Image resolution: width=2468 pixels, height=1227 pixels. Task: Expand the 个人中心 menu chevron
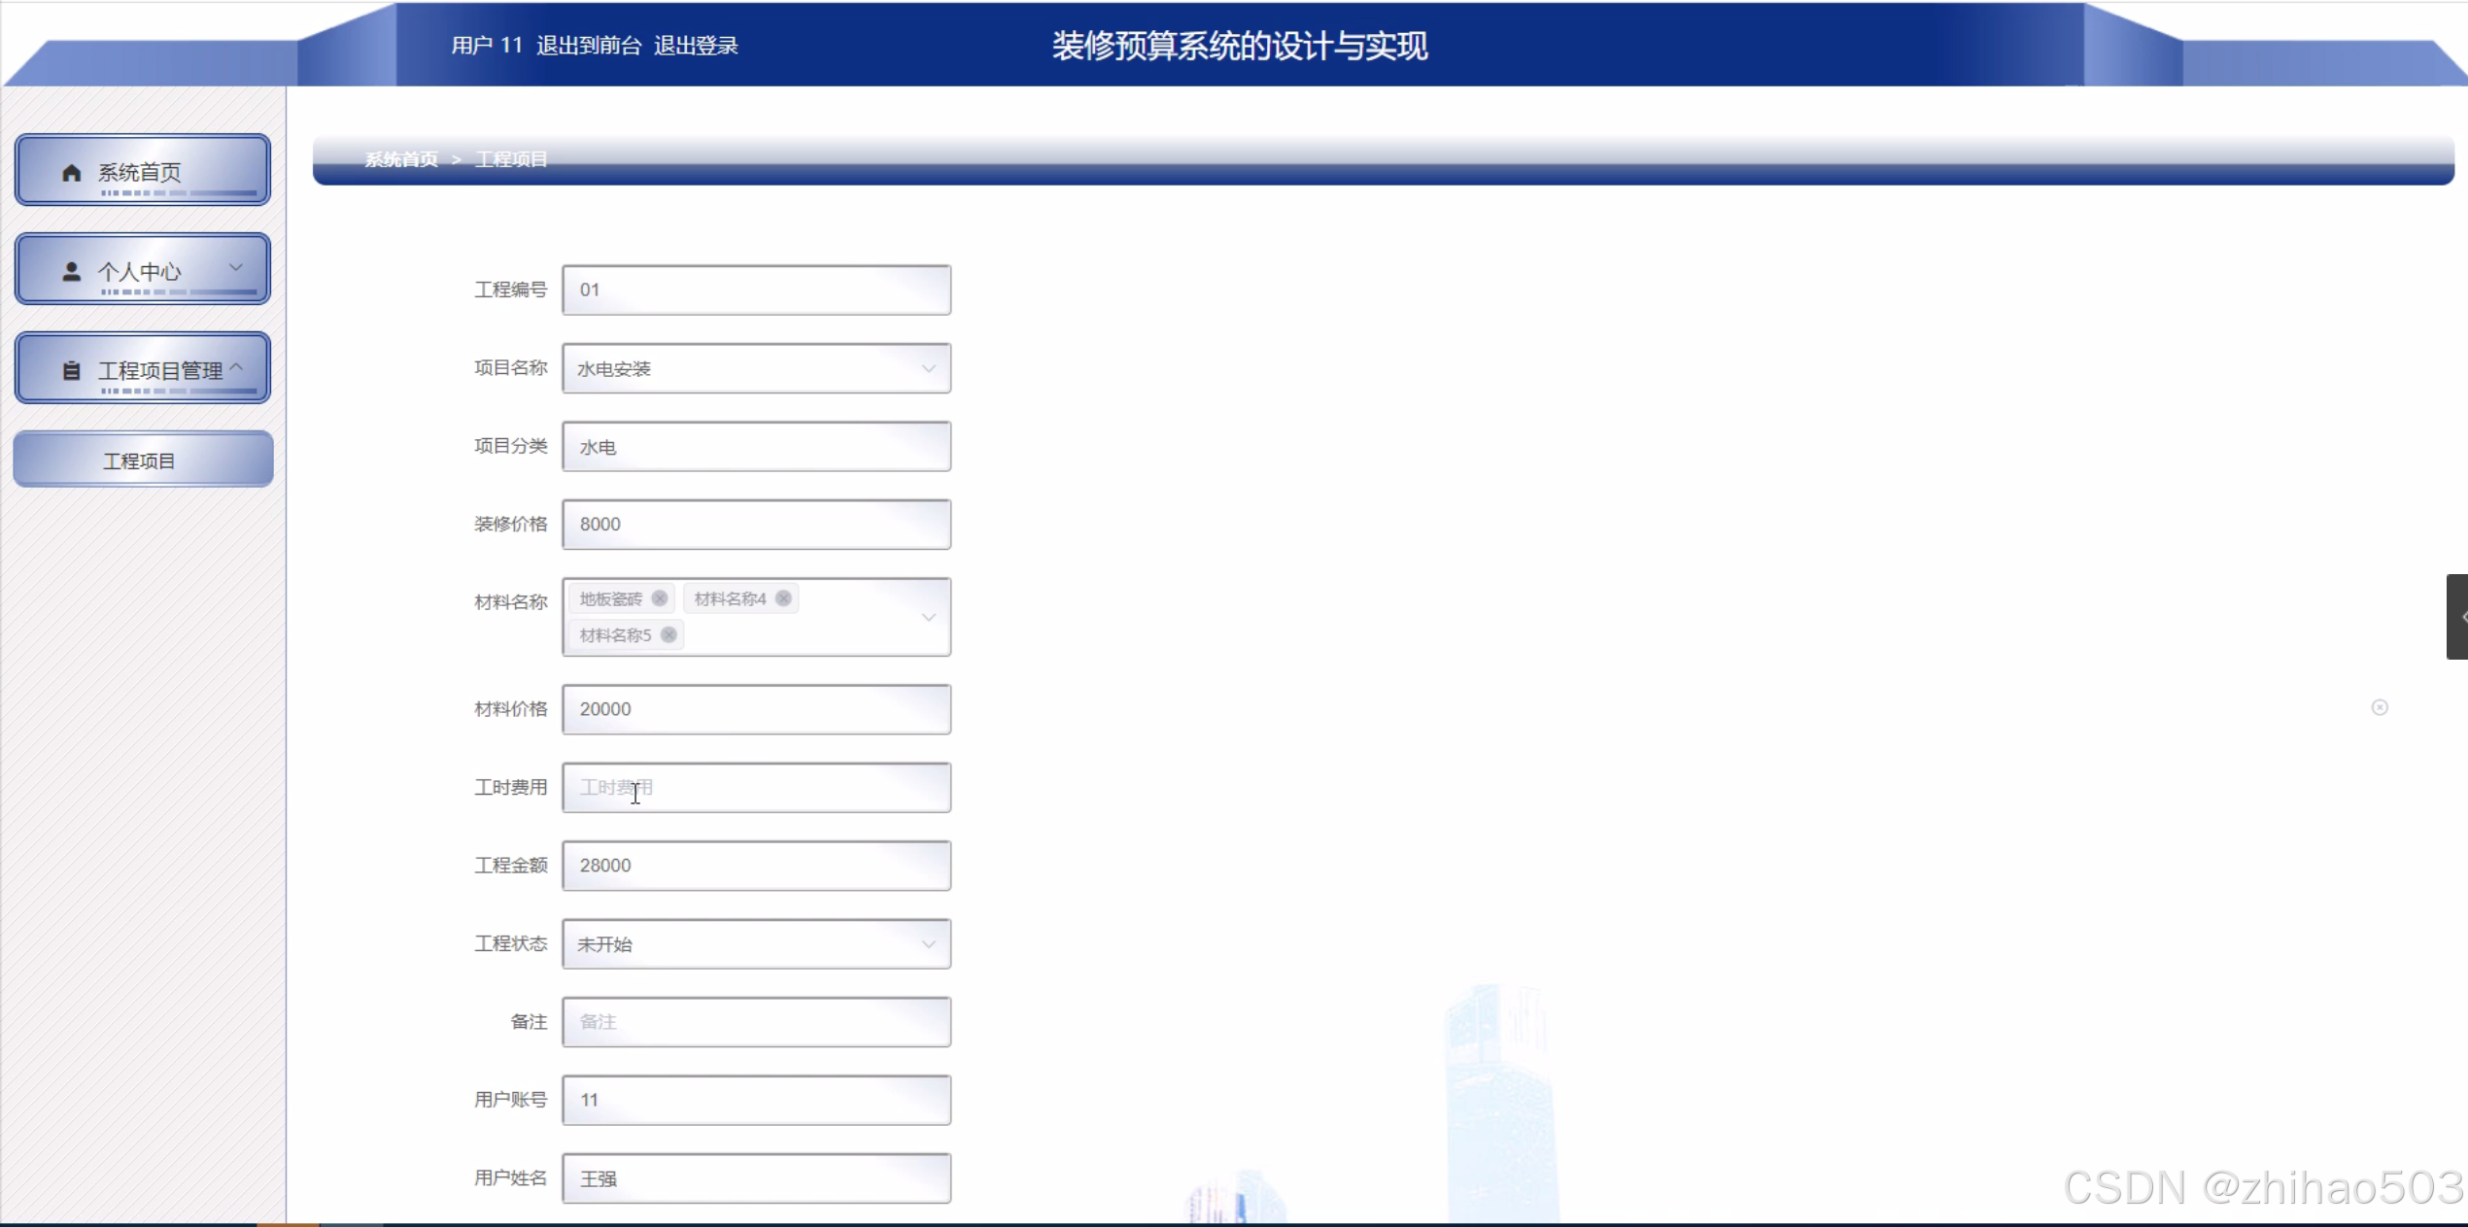point(235,267)
